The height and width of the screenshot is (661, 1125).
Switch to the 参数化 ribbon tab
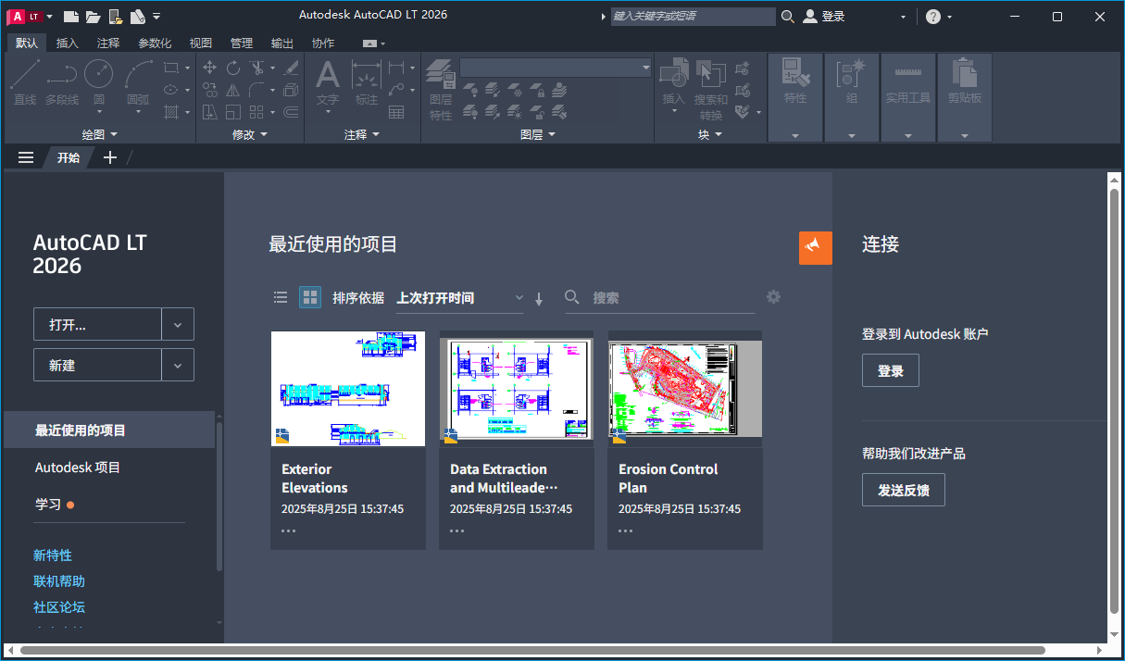[155, 43]
